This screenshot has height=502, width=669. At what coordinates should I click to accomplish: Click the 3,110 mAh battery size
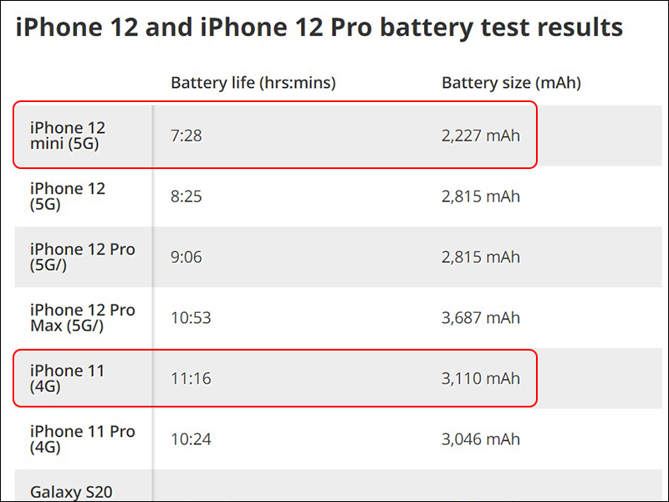(481, 379)
